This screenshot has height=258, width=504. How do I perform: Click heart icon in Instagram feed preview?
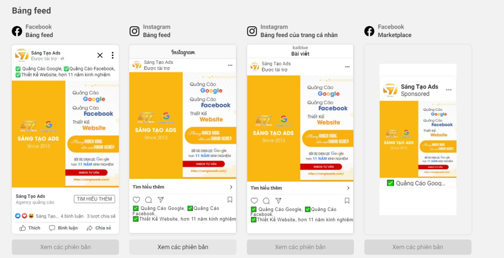point(137,199)
